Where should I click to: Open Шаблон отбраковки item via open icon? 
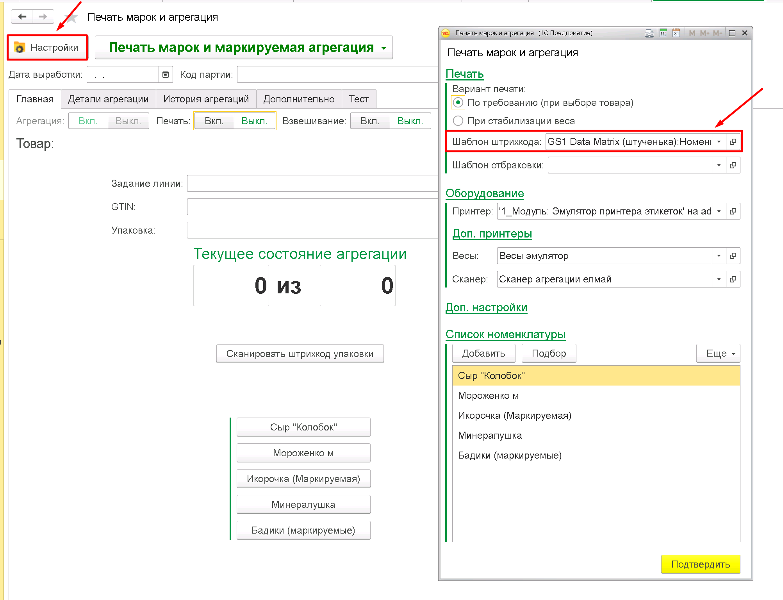pos(733,165)
